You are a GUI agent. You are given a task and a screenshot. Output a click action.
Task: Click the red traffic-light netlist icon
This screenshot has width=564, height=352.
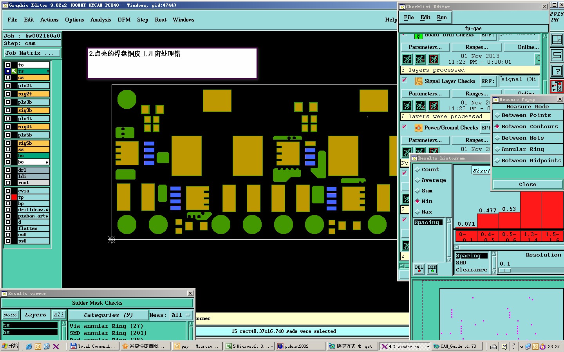(x=557, y=86)
